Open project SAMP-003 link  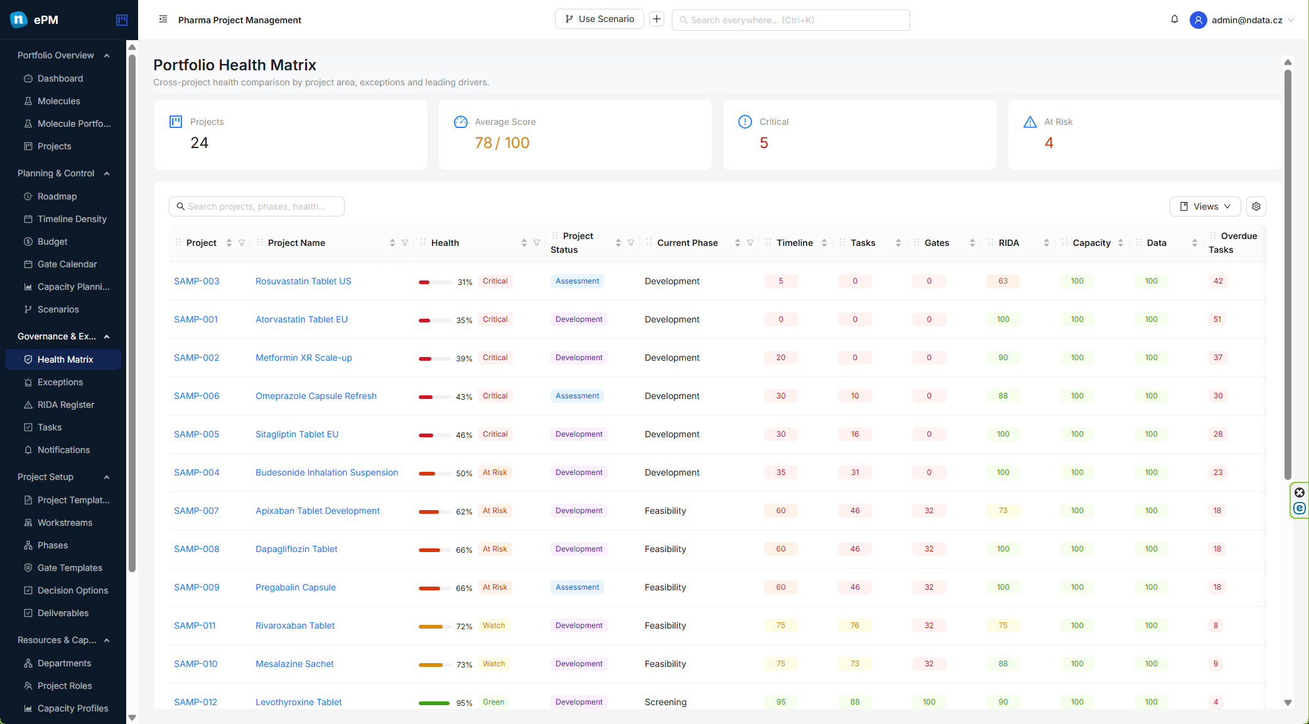[197, 281]
